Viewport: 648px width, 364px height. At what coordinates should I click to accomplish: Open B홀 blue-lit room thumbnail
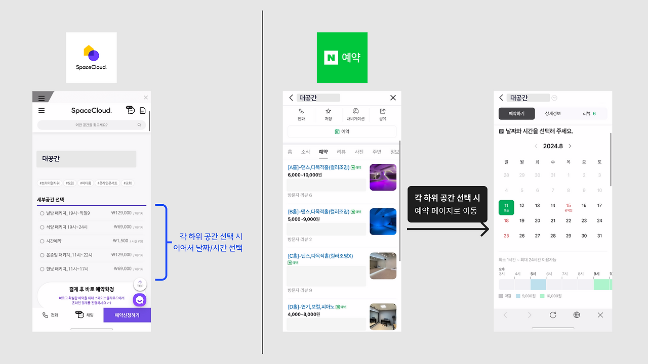(x=383, y=221)
